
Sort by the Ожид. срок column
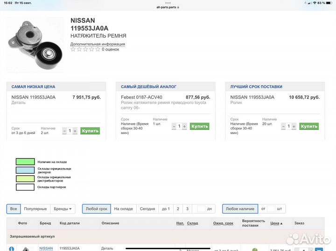pos(223,223)
